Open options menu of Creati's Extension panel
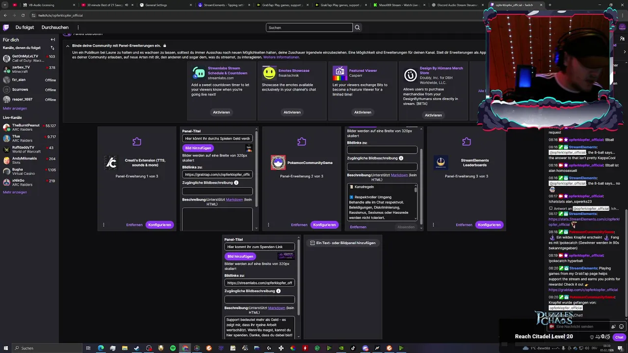This screenshot has height=353, width=628. point(104,225)
